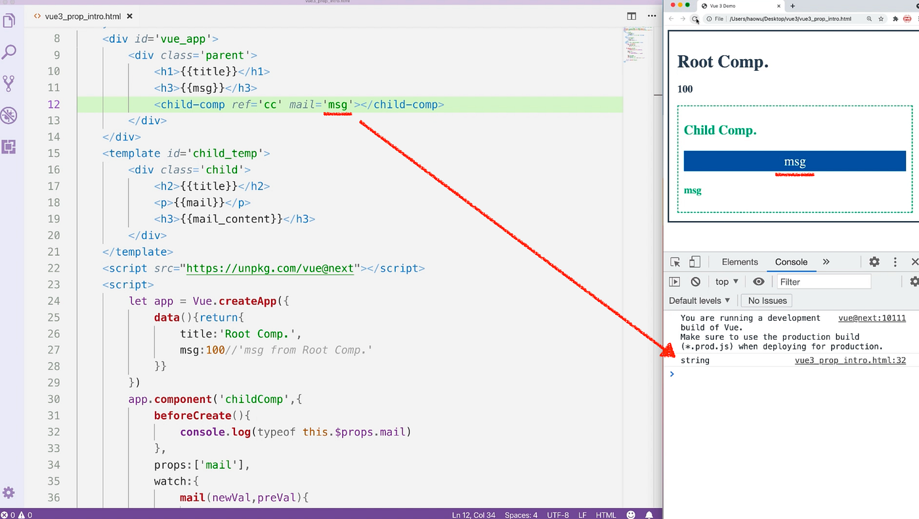Select the vue3_prop_intro.html editor tab
This screenshot has height=519, width=919.
click(x=83, y=16)
